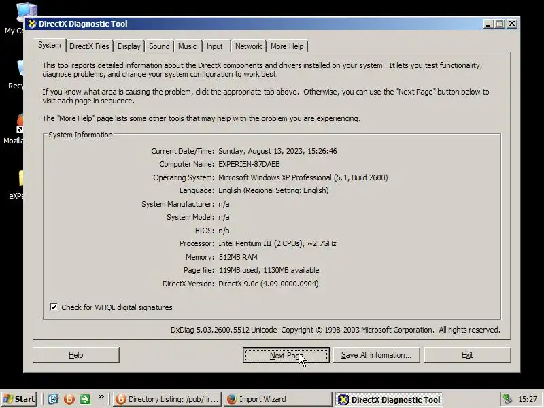Click the computer name EXPERIEN-87DAEB
The image size is (544, 408).
tap(249, 164)
